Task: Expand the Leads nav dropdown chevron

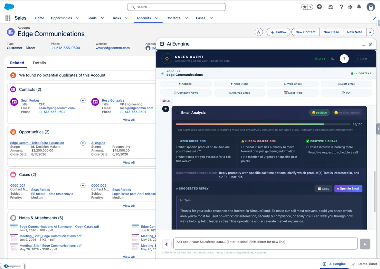Action: (x=103, y=18)
